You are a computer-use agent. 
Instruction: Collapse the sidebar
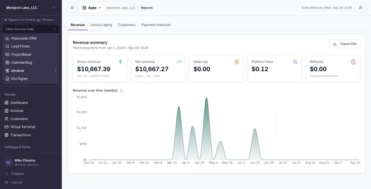point(14,174)
